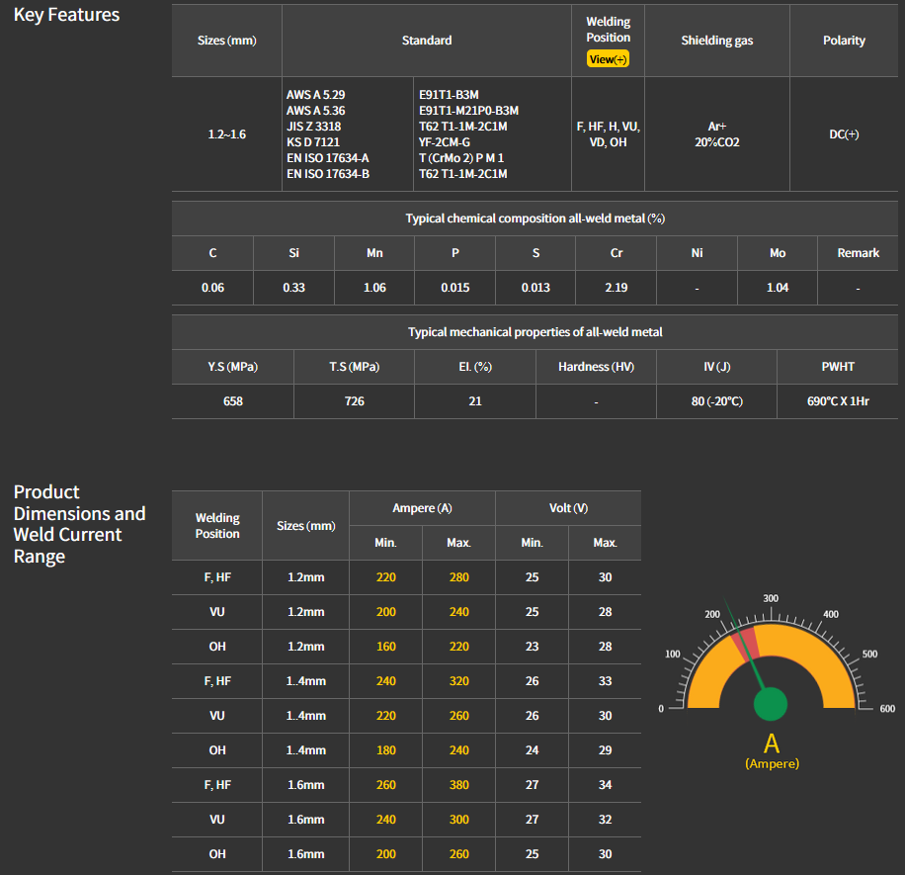Select the Product Dimensions and Weld Current Range heading
The height and width of the screenshot is (875, 905).
(79, 524)
